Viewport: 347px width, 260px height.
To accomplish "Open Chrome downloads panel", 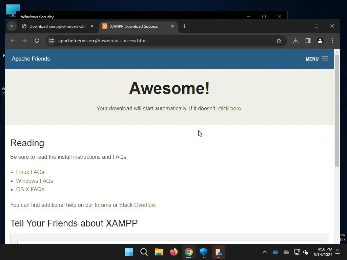I will (295, 41).
